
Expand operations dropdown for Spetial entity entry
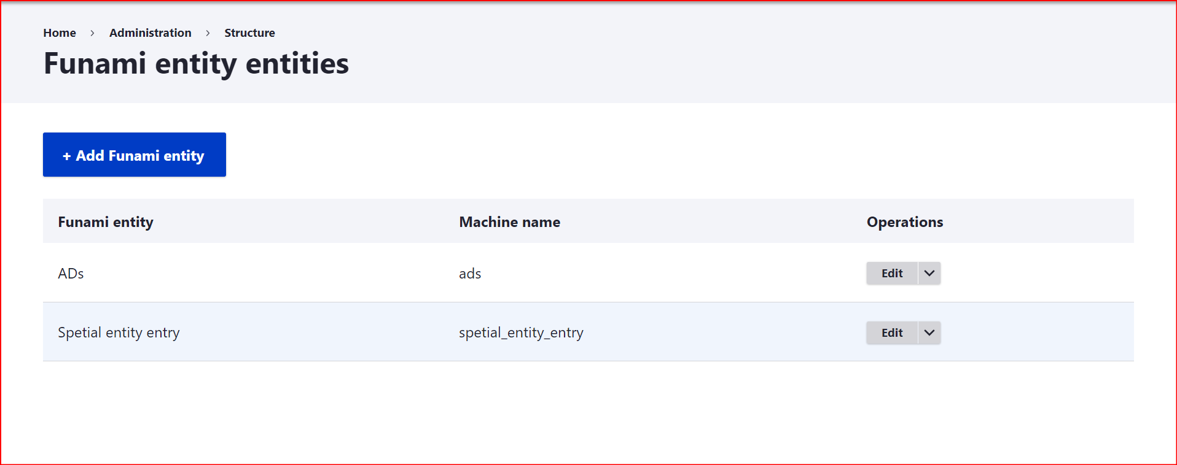coord(929,332)
